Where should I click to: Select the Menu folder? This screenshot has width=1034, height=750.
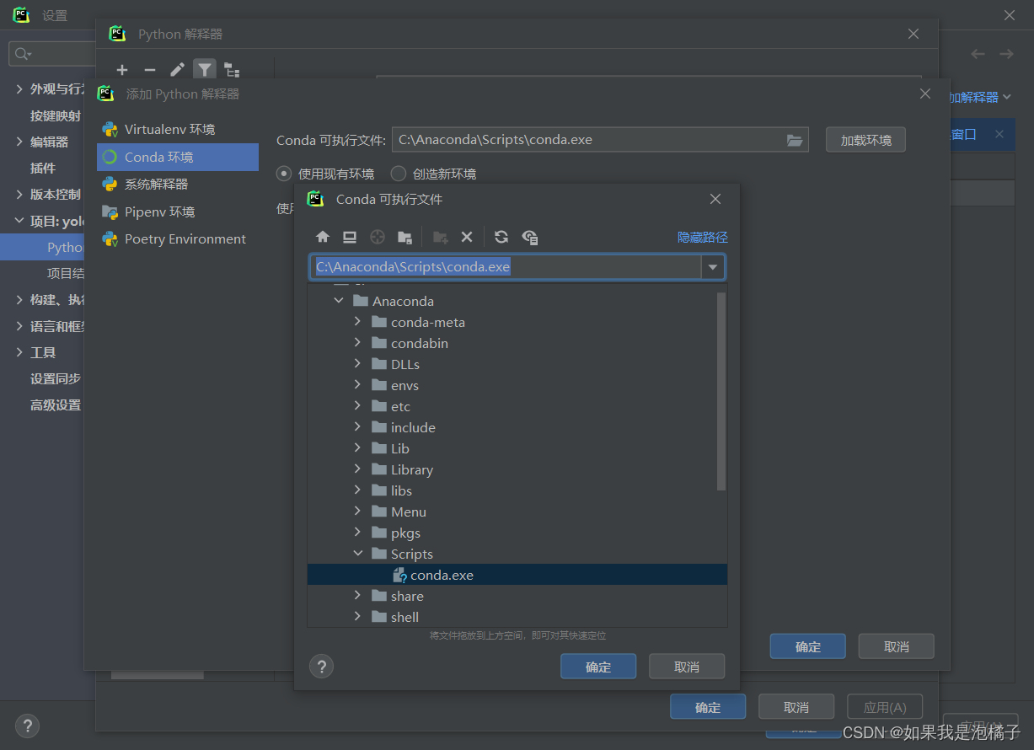409,512
